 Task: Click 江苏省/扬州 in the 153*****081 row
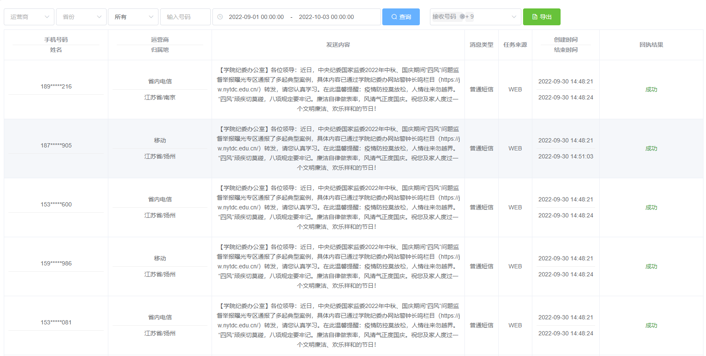[x=160, y=333]
